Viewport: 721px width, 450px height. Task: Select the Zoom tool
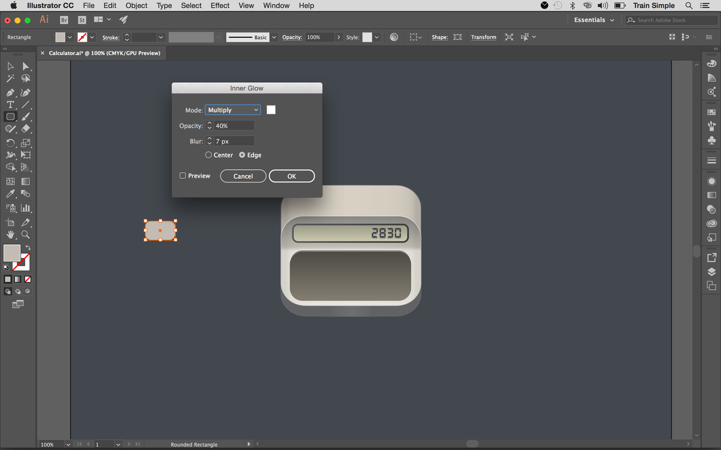pos(25,235)
